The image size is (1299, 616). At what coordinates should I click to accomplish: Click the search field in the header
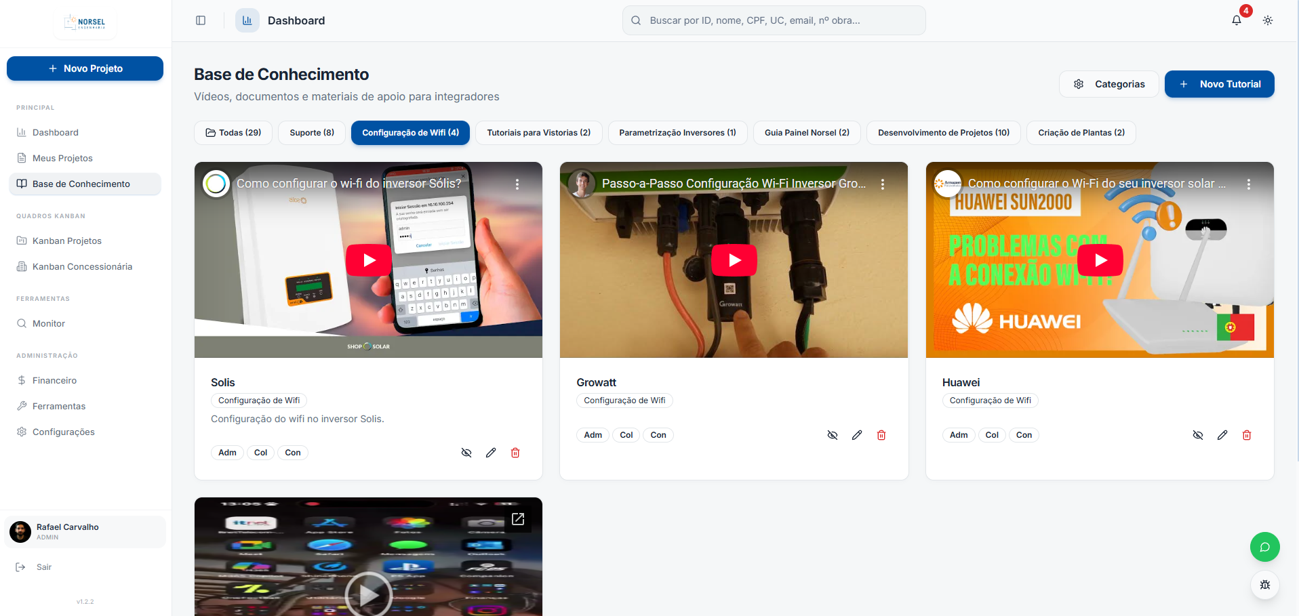(774, 20)
